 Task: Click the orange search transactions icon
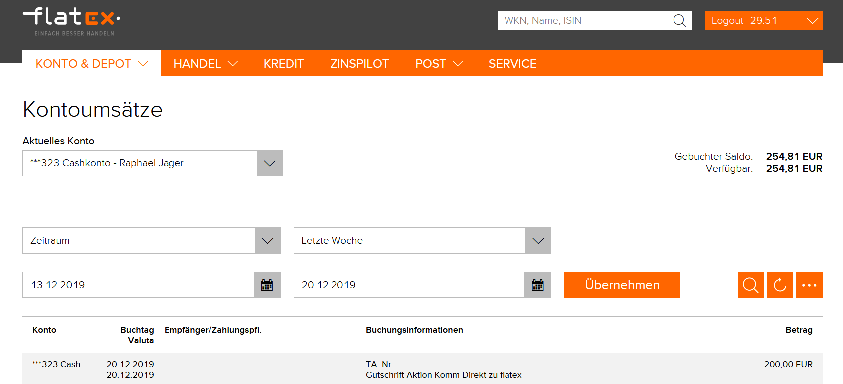pyautogui.click(x=750, y=285)
